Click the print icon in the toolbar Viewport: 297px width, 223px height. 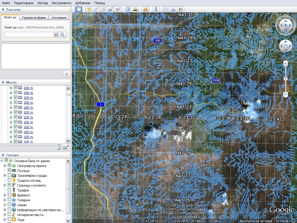click(173, 9)
